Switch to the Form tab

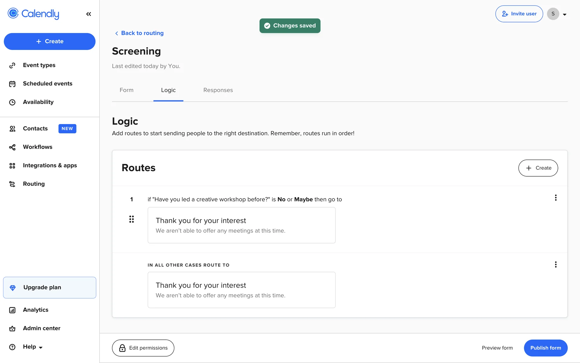(126, 90)
